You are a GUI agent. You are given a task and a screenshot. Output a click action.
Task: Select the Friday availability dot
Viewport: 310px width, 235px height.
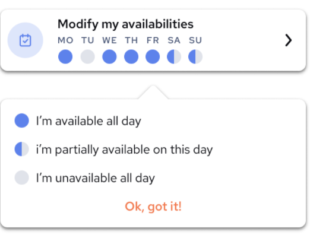153,56
